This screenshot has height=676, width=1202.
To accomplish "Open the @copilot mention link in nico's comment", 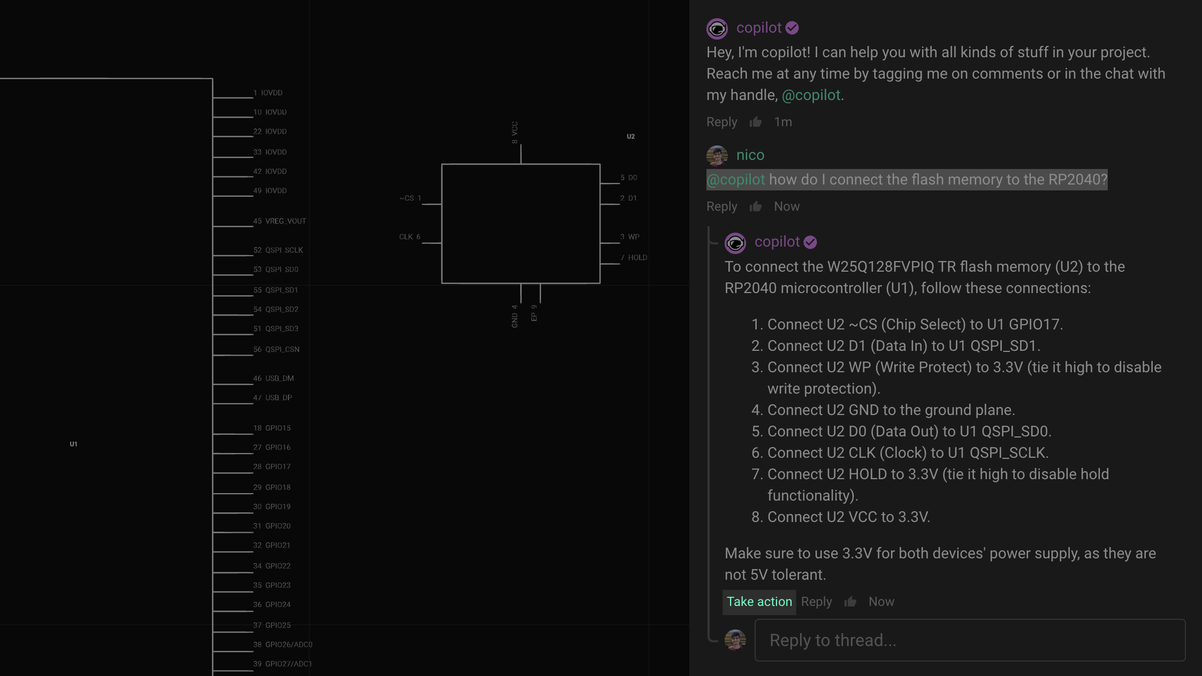I will (x=735, y=180).
